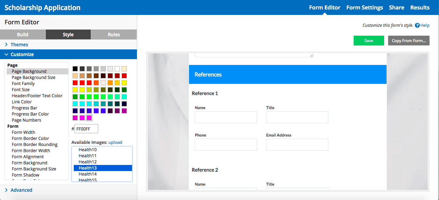The width and height of the screenshot is (439, 200).
Task: Pick the white color swatch
Action: 117,69
